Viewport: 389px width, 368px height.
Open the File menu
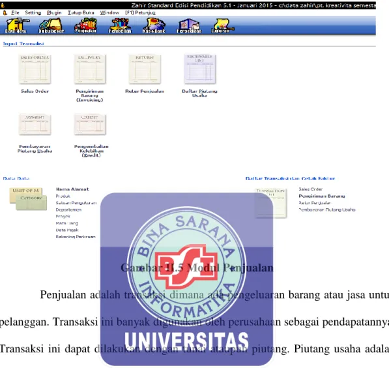[x=15, y=12]
